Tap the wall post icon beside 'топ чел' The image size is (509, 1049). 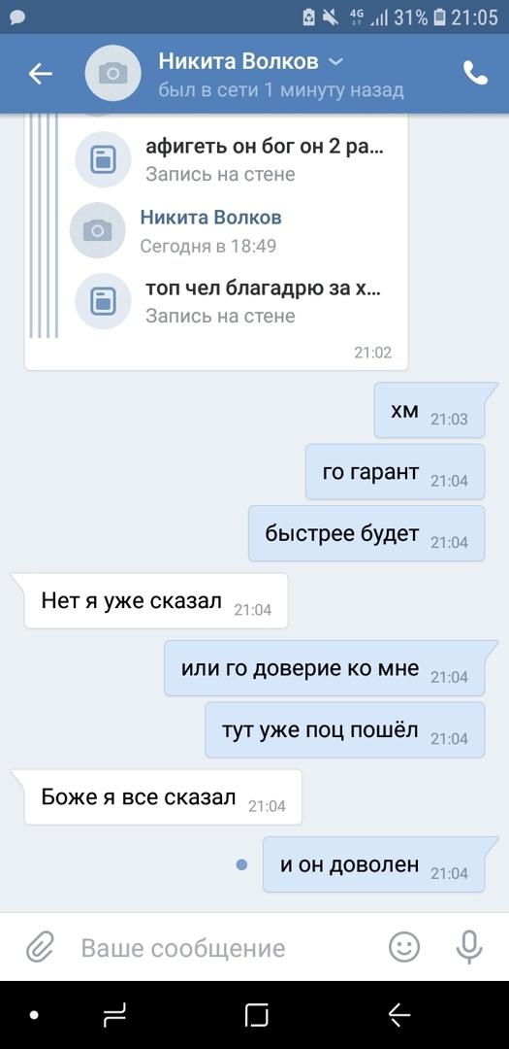[103, 300]
